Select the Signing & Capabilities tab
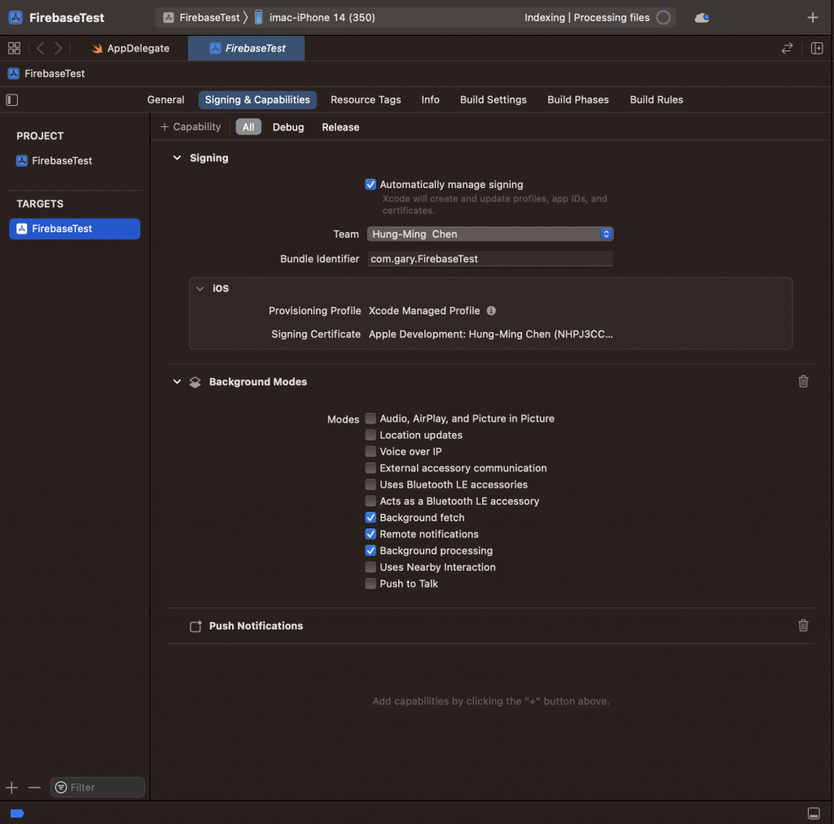The width and height of the screenshot is (834, 824). coord(257,100)
